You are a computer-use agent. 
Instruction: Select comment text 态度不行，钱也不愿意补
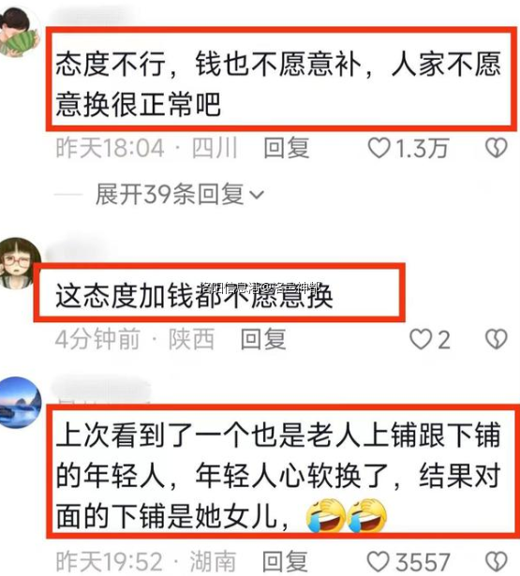[209, 65]
